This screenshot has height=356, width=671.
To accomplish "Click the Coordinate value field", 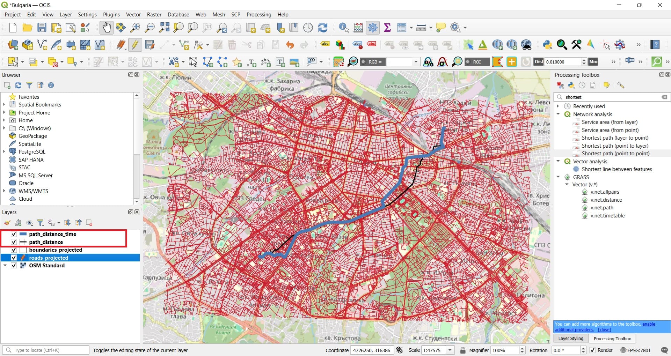I will [372, 350].
